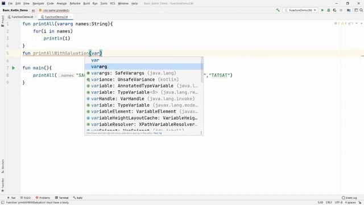Open the File menu
Image resolution: width=364 pixels, height=205 pixels.
10,3
